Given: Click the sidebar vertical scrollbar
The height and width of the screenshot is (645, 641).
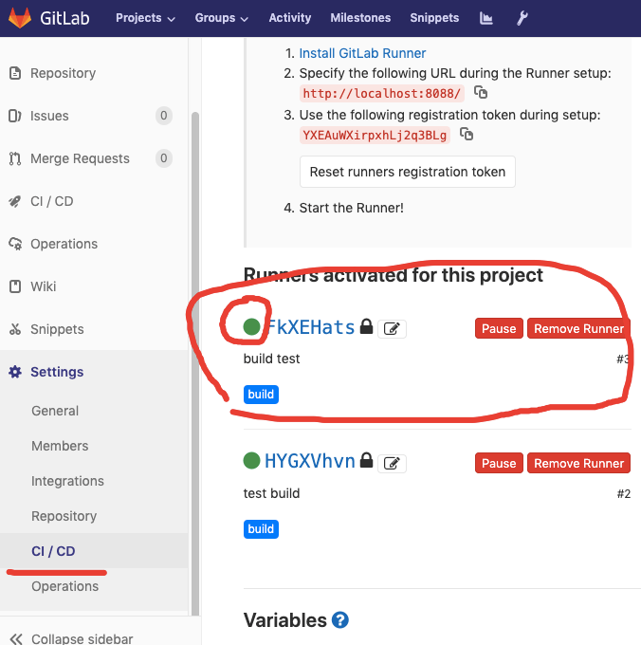Looking at the screenshot, I should (x=195, y=363).
